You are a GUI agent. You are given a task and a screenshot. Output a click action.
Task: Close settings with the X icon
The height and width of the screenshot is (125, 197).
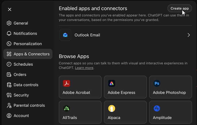(10, 9)
